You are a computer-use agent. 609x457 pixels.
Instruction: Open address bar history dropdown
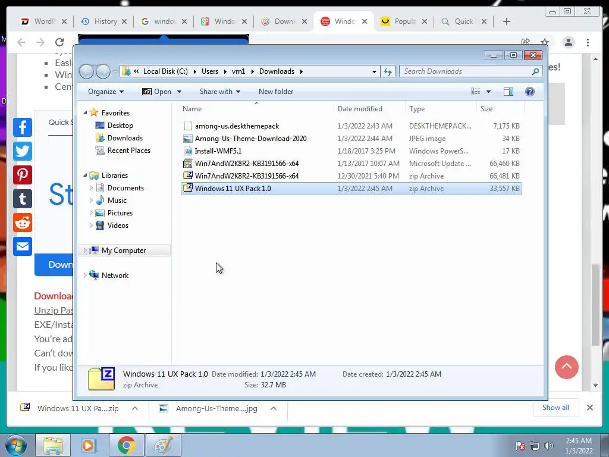[x=374, y=71]
